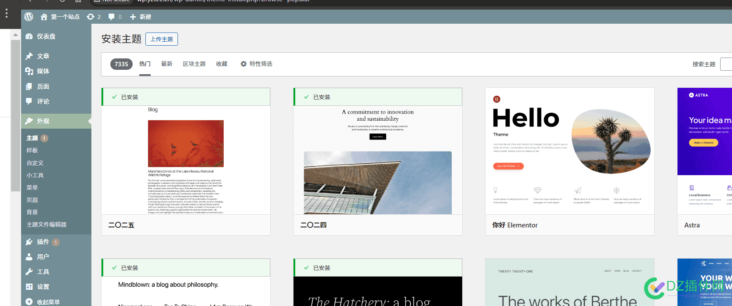Open 你好 Elementor theme preview thumbnail
The height and width of the screenshot is (306, 732).
[x=570, y=151]
